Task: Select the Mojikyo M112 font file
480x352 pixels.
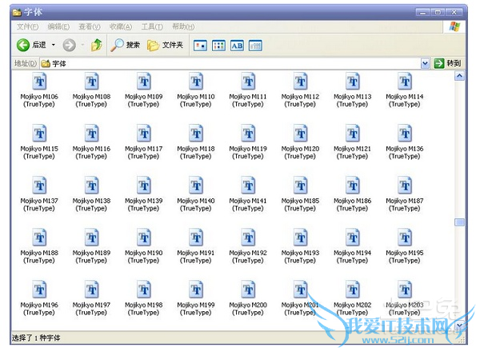Action: pos(300,90)
